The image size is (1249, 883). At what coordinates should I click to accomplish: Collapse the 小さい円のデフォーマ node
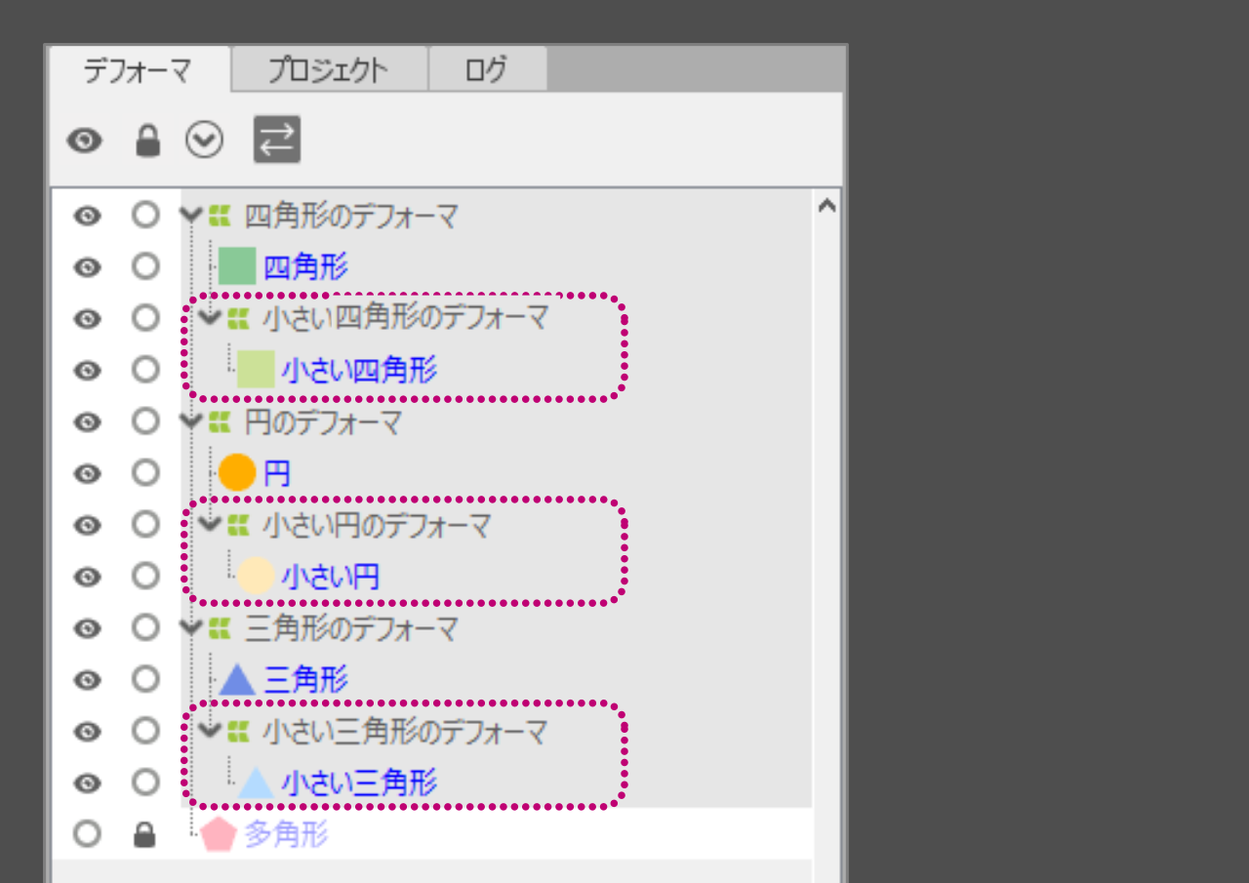pos(211,524)
